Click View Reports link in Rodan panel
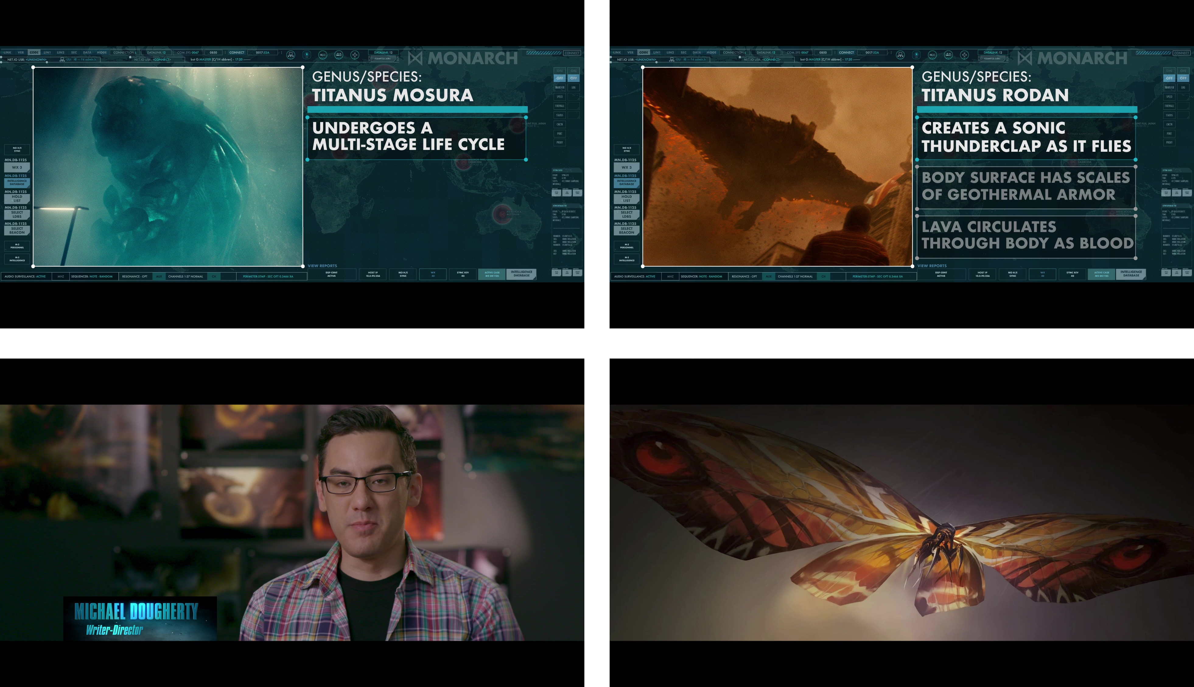1194x687 pixels. (932, 266)
